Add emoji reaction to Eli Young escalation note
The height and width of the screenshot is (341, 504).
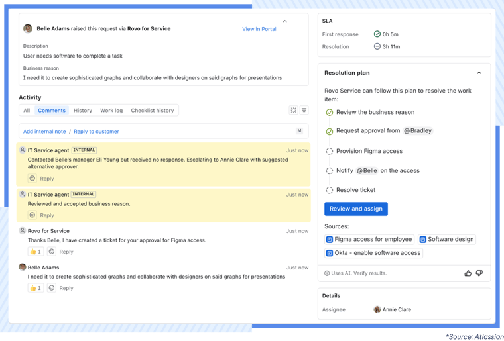(x=32, y=178)
